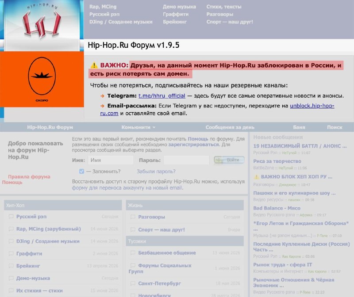The image size is (354, 297).
Task: Open the Граффити header link
Action: (176, 14)
